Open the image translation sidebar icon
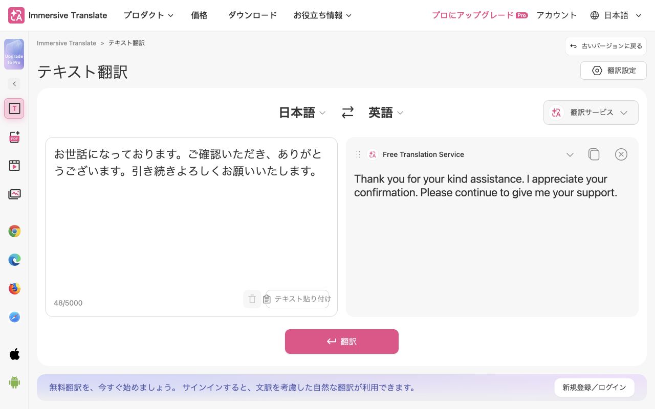The width and height of the screenshot is (655, 409). [x=14, y=194]
